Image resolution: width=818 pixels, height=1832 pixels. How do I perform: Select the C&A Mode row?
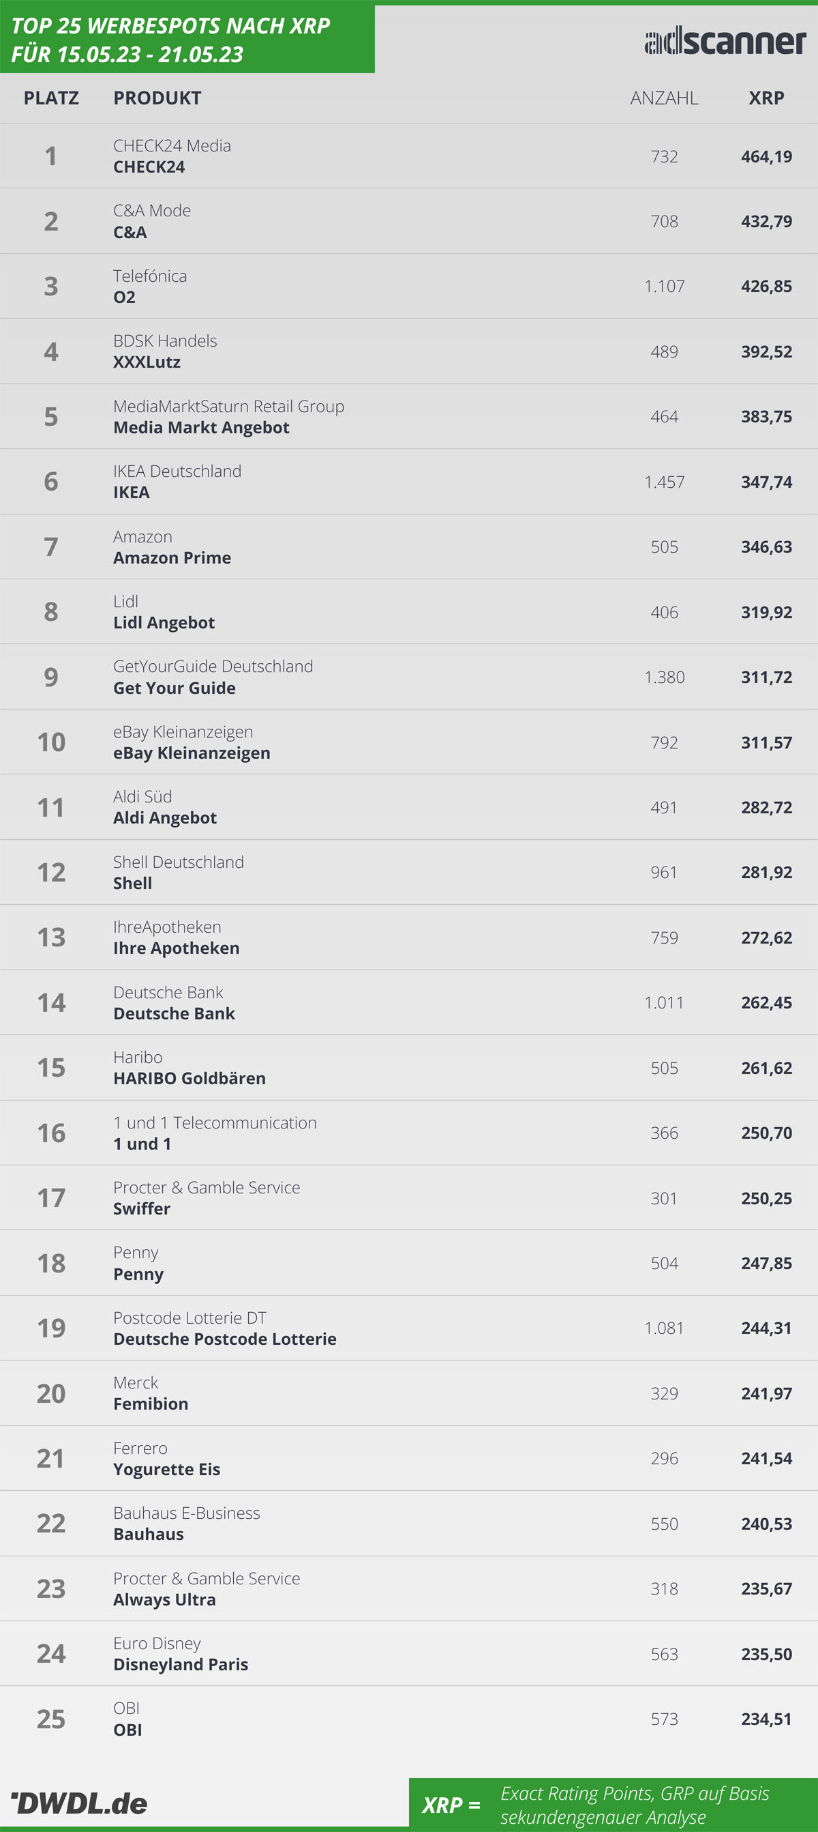tap(408, 221)
